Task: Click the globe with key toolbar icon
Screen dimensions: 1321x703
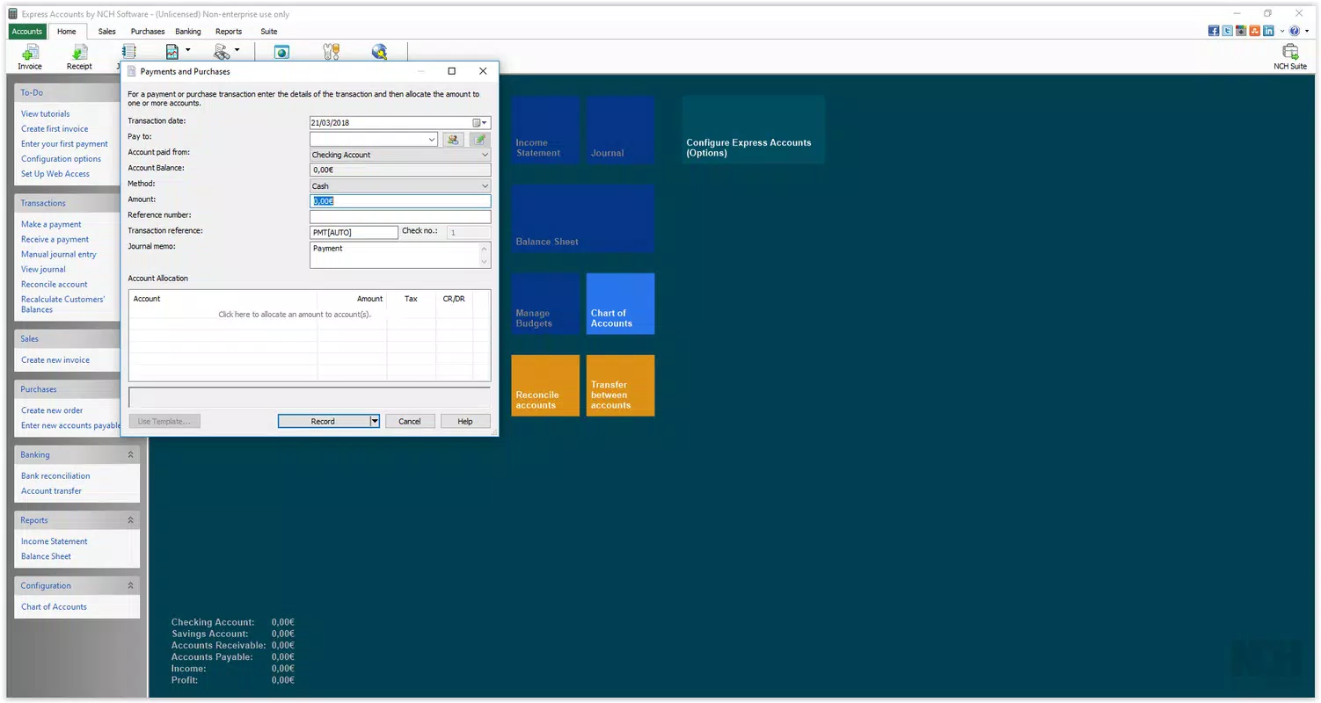Action: (379, 53)
